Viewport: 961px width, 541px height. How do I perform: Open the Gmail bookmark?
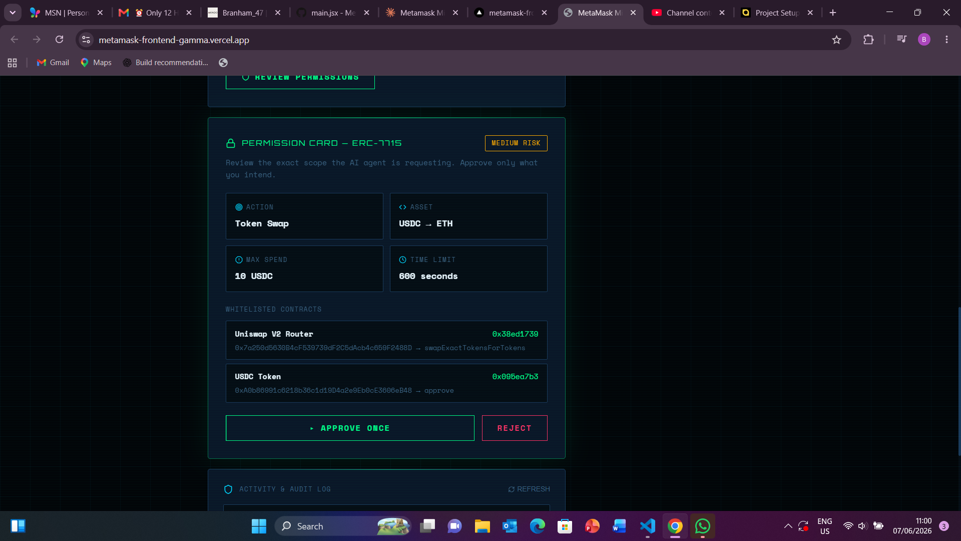pos(53,63)
